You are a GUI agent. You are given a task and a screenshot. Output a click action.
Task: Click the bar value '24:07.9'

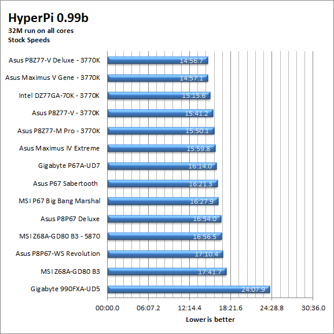pyautogui.click(x=254, y=289)
